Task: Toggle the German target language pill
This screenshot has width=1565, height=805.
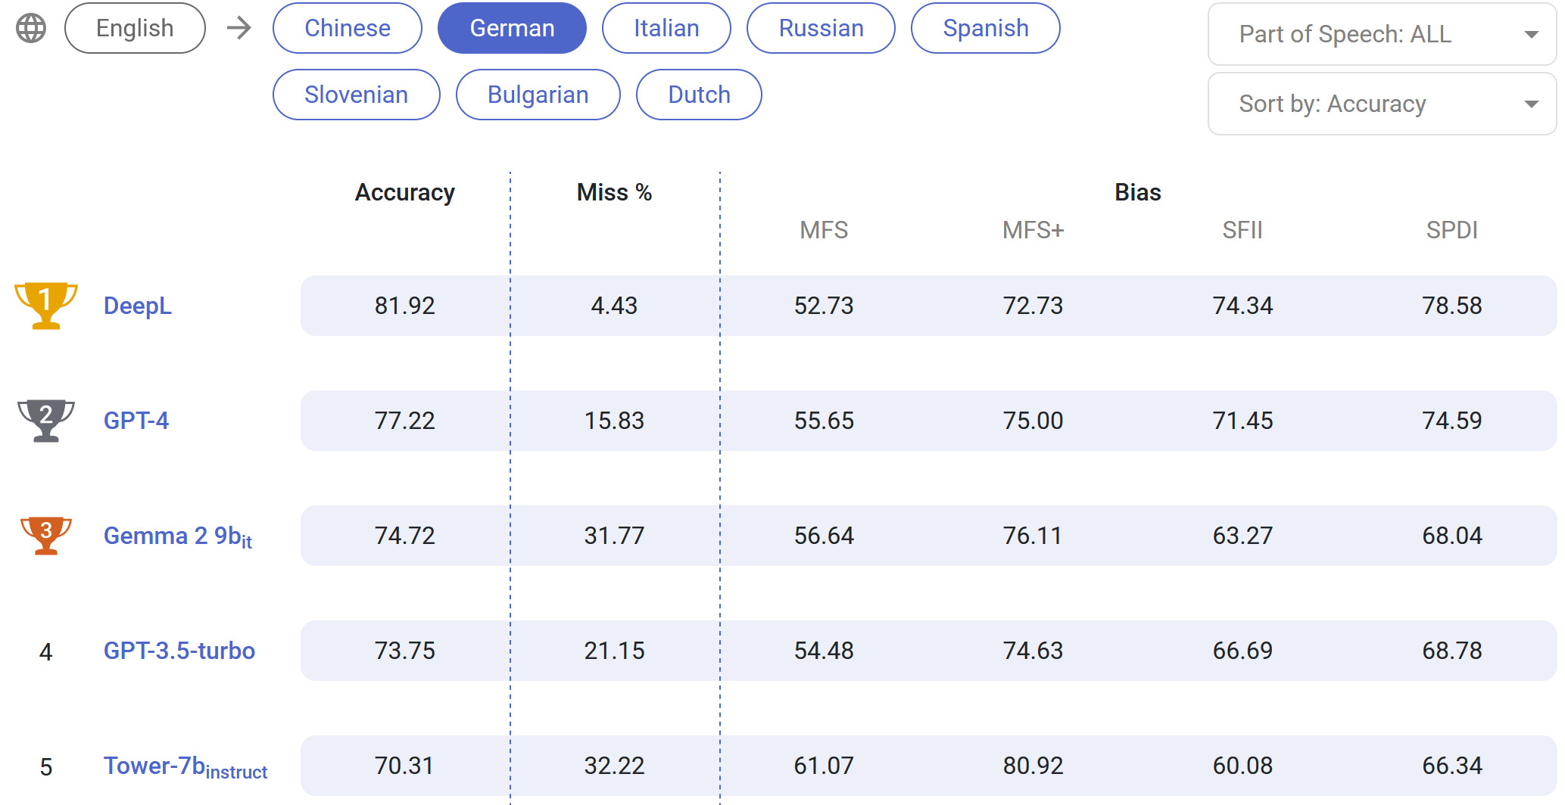Action: coord(512,29)
